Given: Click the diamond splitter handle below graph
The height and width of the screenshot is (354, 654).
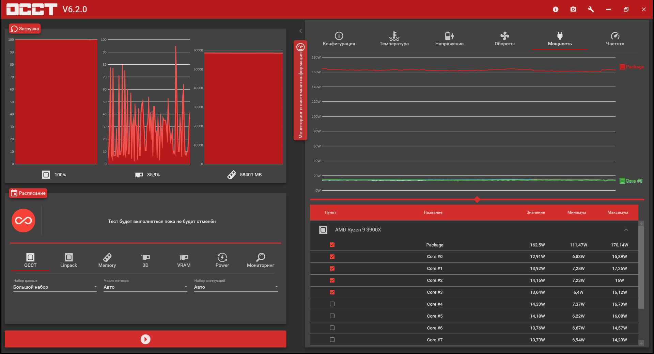Looking at the screenshot, I should point(477,199).
